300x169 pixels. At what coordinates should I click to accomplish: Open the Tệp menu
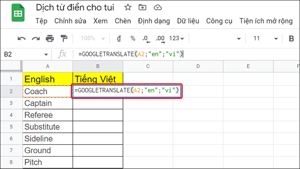(41, 21)
